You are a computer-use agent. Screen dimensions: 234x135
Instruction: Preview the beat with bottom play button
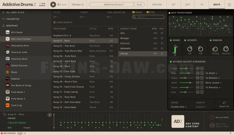point(50,115)
